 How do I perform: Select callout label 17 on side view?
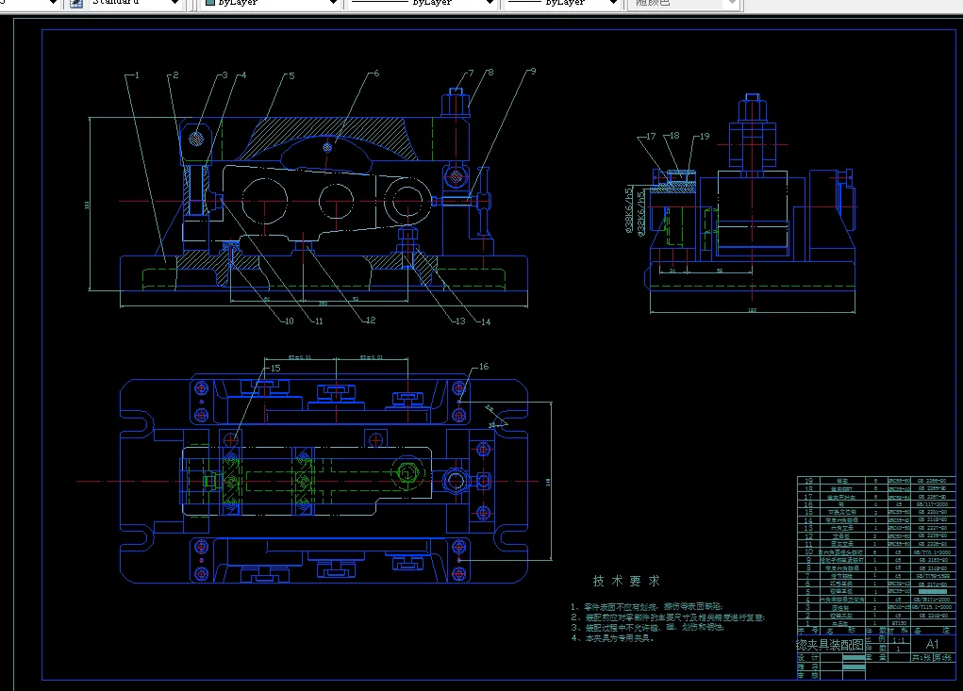coord(651,137)
